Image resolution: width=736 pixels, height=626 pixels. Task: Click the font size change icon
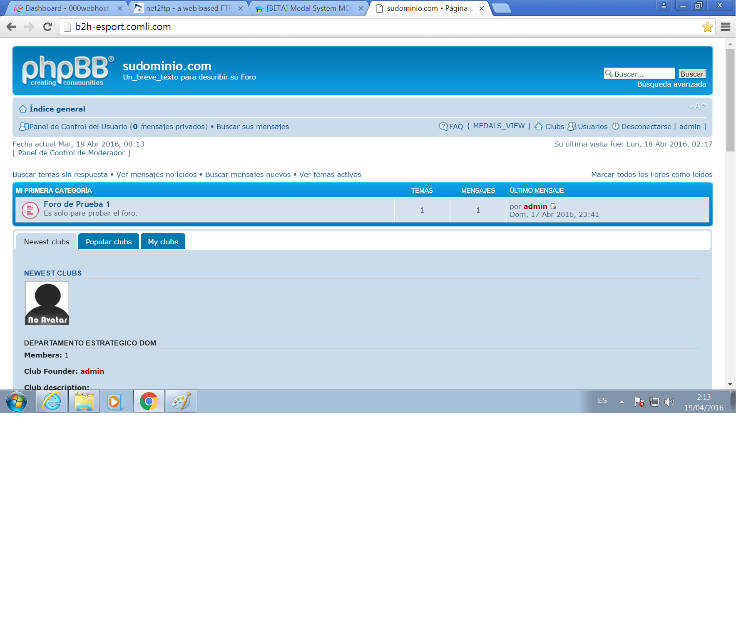[697, 106]
